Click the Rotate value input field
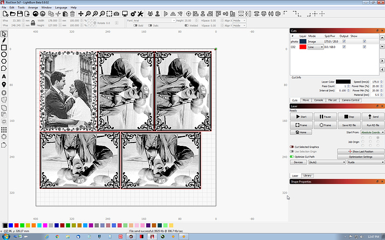Screen dimensions: 385x240 coord(110,23)
